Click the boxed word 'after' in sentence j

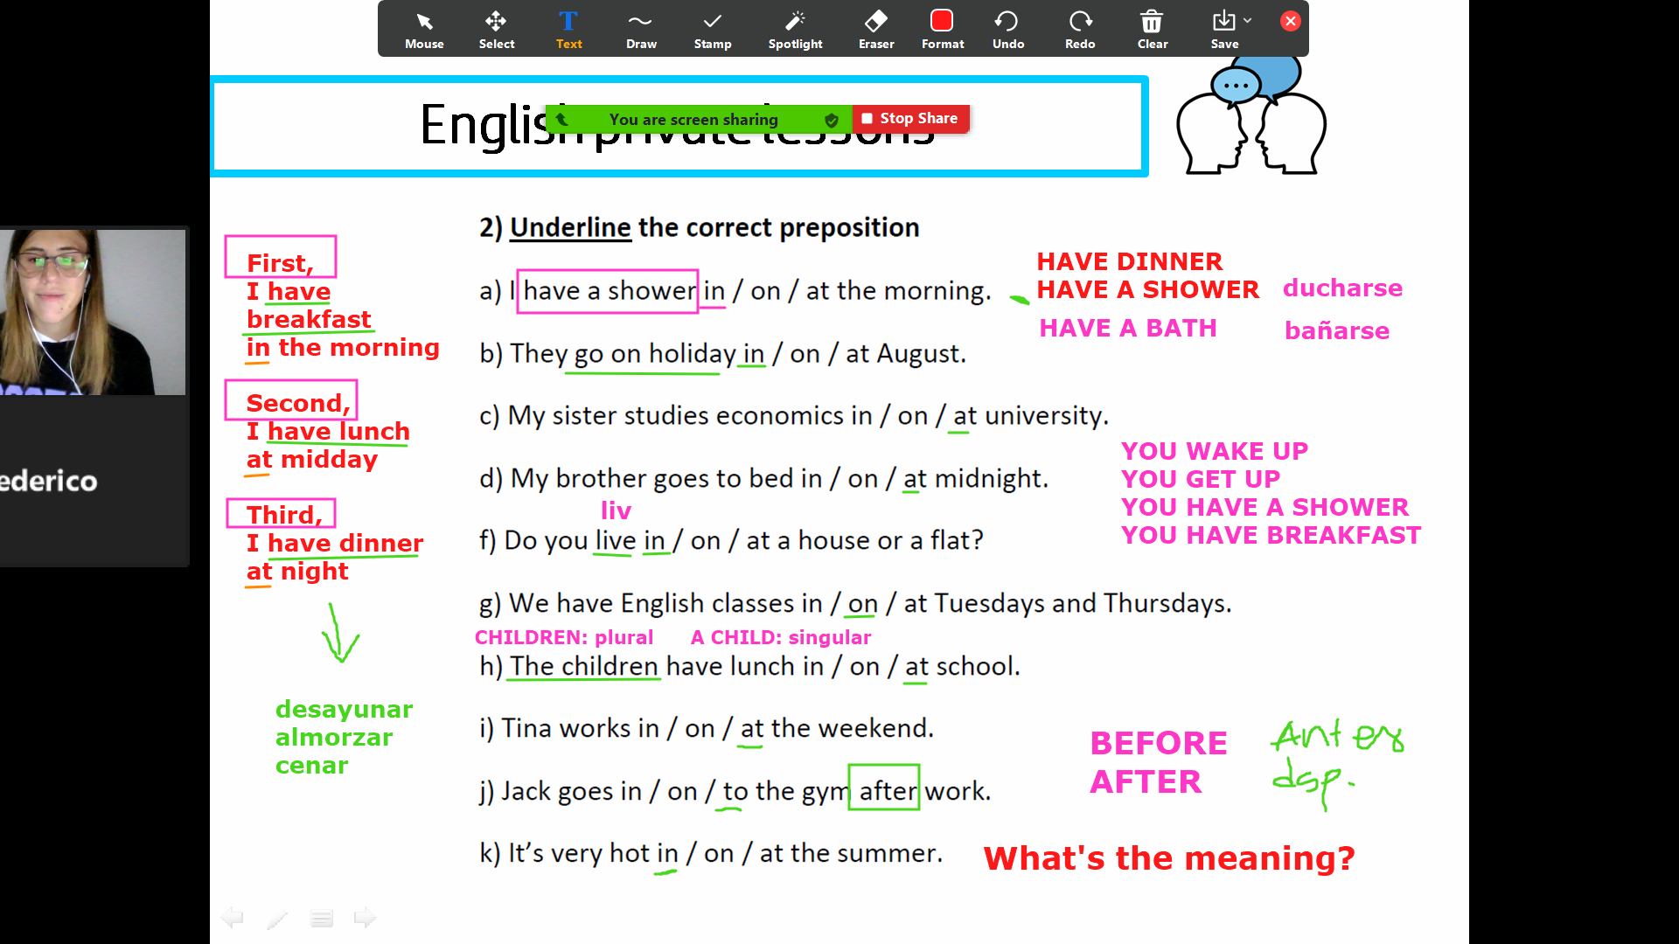[884, 787]
